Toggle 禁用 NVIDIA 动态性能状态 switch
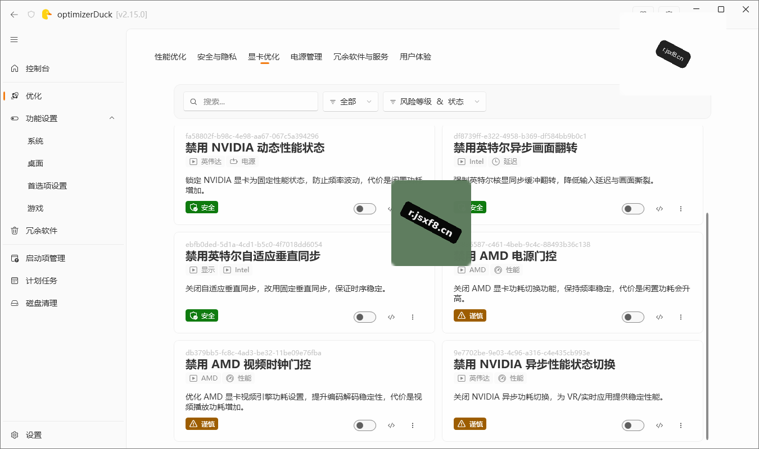759x449 pixels. coord(365,209)
